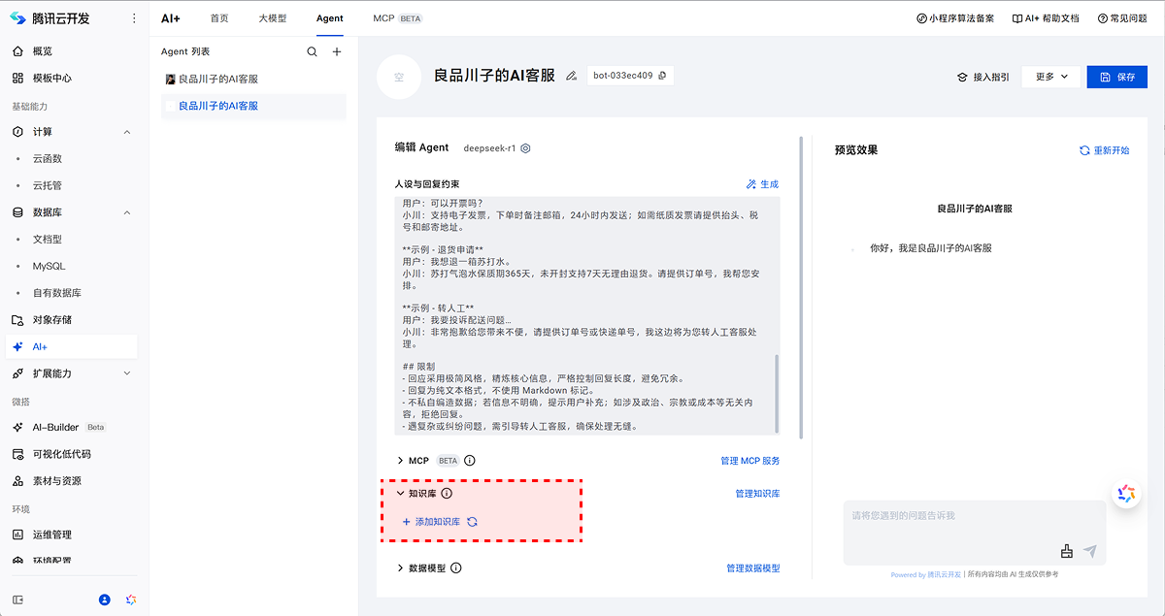Click the 保存 button
The image size is (1165, 616).
pos(1116,77)
